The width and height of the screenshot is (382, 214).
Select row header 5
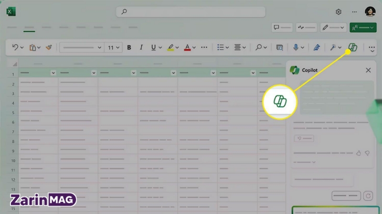pyautogui.click(x=13, y=113)
